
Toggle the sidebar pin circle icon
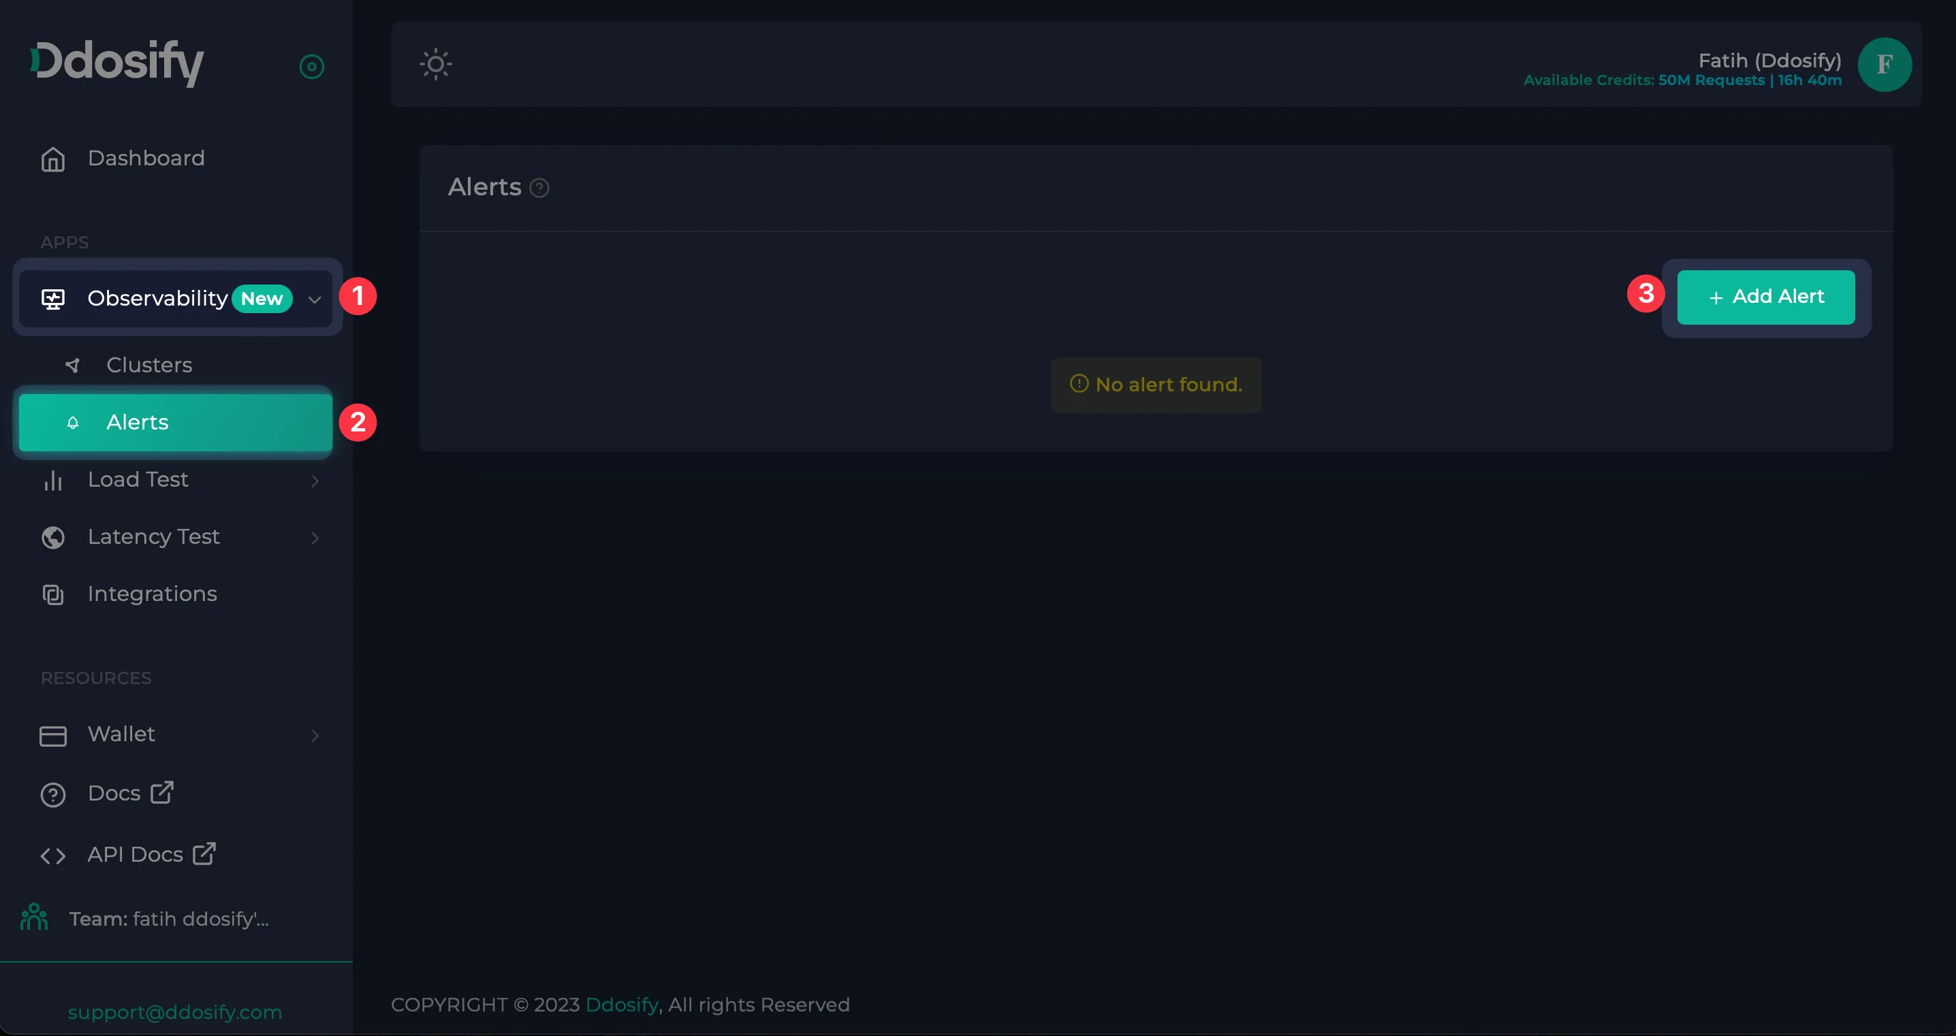coord(311,67)
